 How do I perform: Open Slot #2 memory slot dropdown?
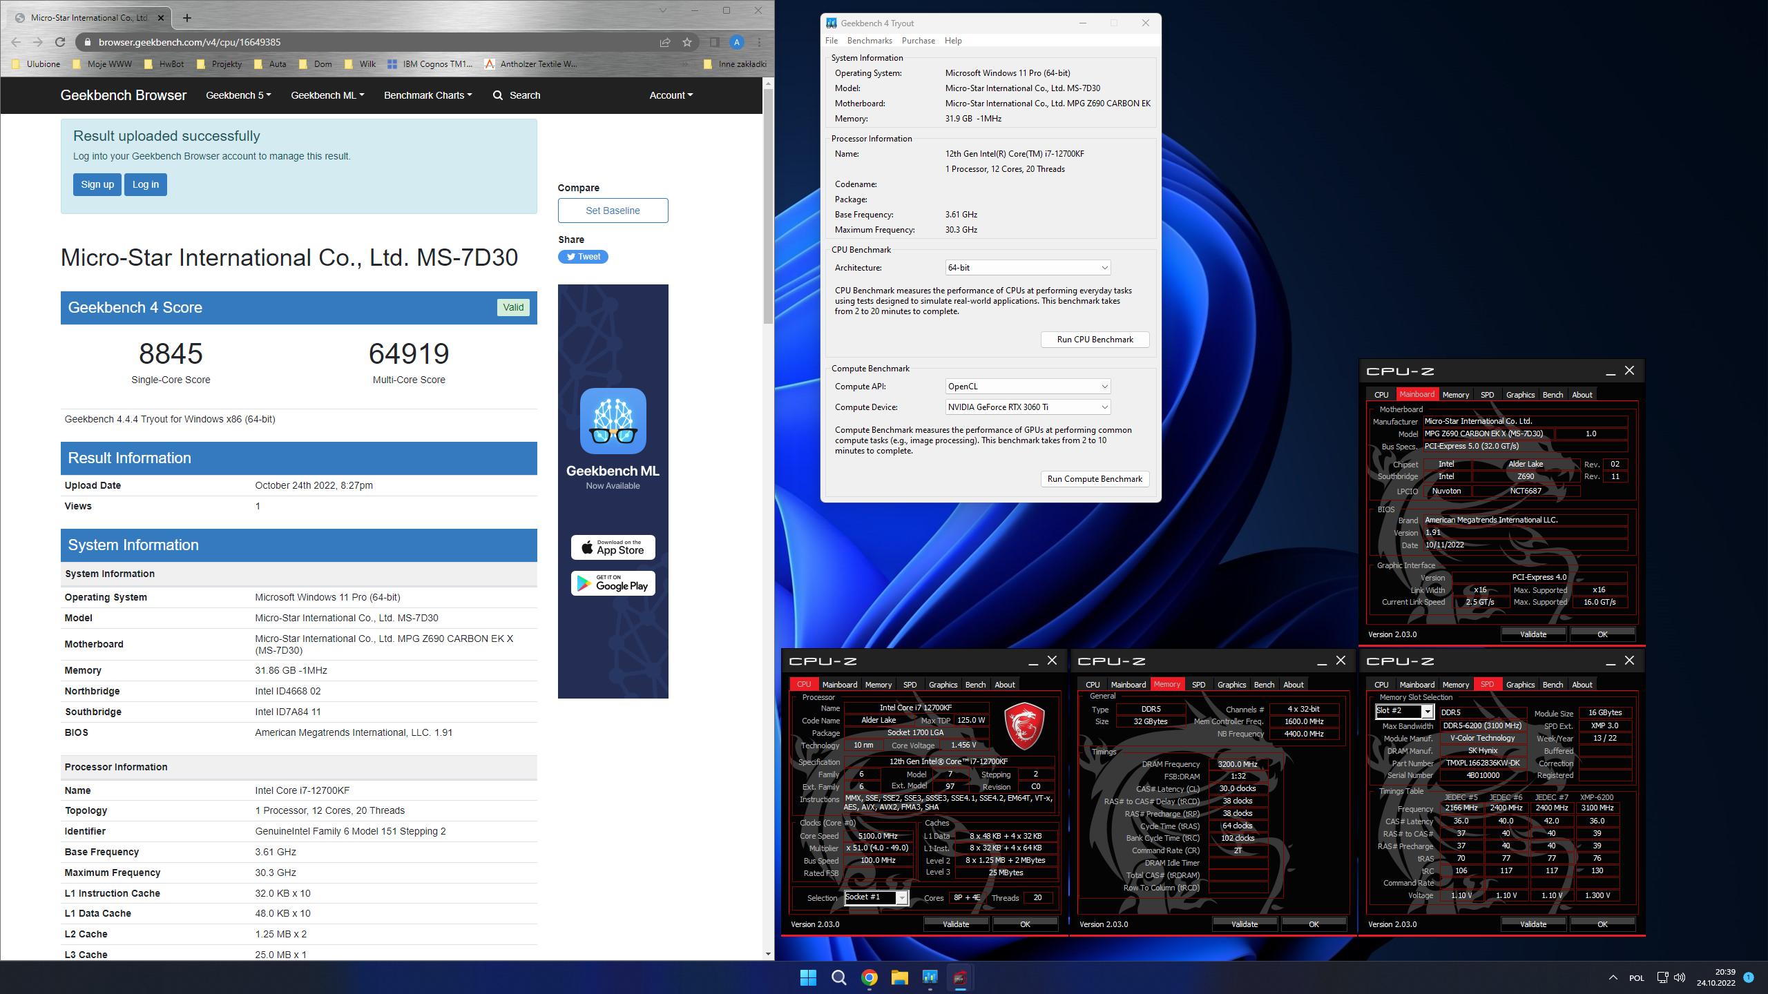click(1404, 711)
